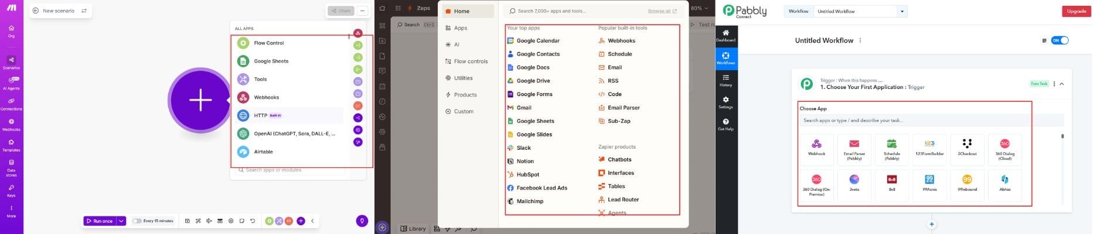1093x234 pixels.
Task: Click the red Upgrade button
Action: point(1076,11)
